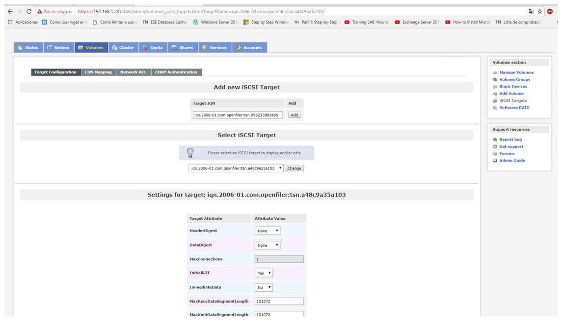The width and height of the screenshot is (565, 327).
Task: Click the Admin Guide book icon
Action: 495,161
